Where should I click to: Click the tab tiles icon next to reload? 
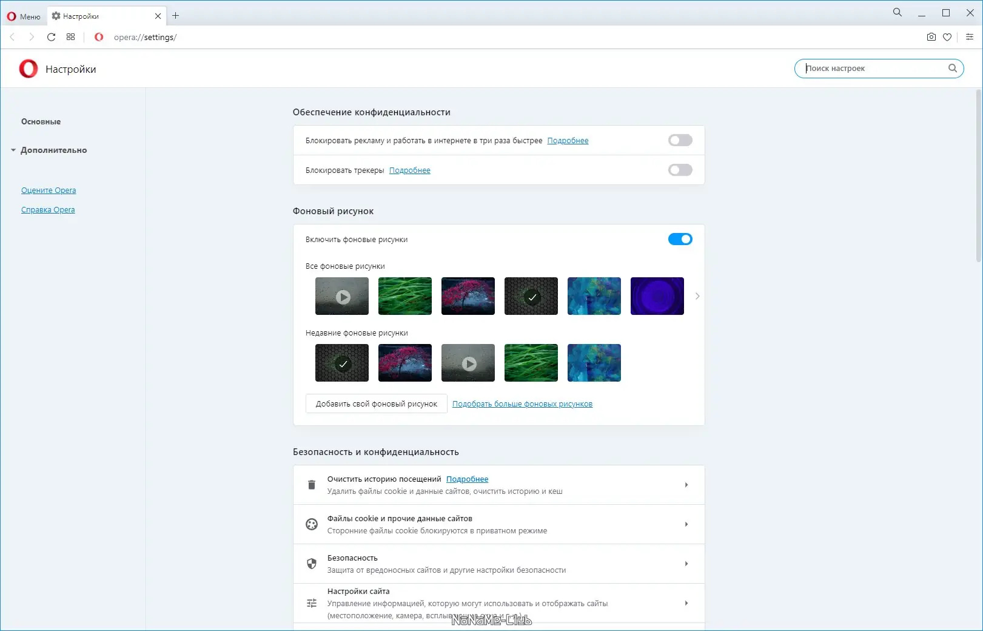70,37
